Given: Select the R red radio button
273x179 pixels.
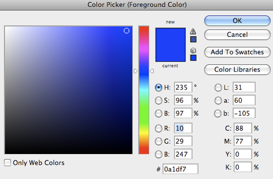Looking at the screenshot, I should 158,128.
